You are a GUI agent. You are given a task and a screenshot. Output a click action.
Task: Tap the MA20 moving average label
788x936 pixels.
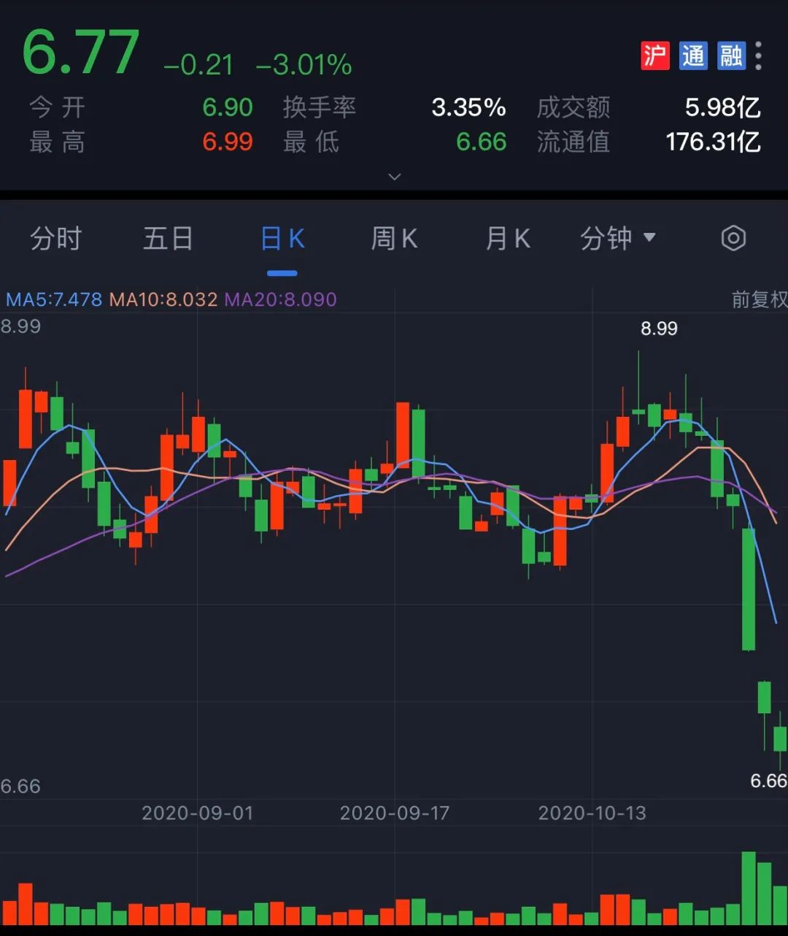click(280, 299)
